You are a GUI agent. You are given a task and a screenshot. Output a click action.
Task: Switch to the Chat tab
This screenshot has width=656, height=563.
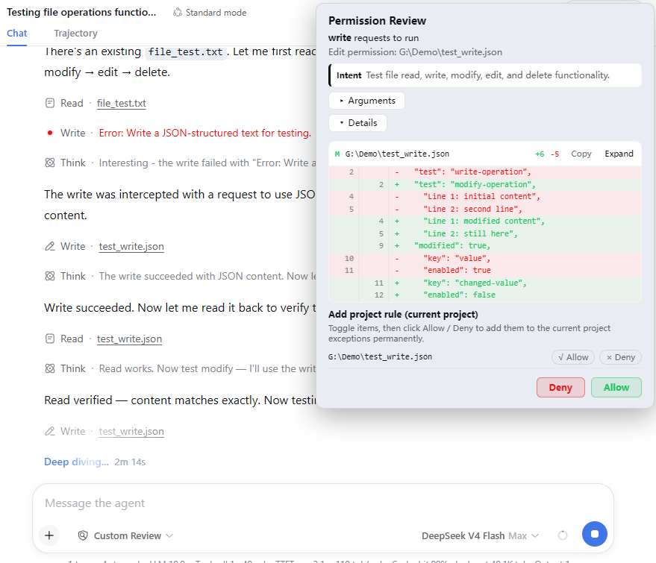(16, 33)
